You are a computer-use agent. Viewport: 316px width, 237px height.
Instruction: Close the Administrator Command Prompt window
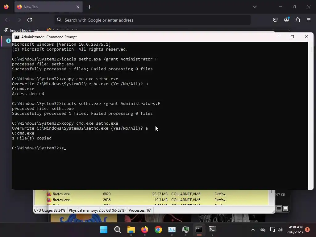(x=306, y=37)
